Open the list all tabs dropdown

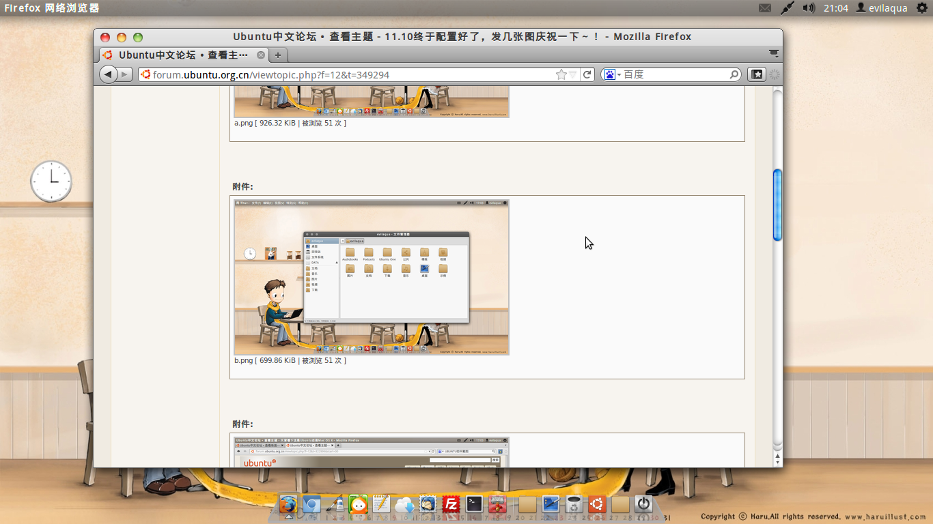click(x=774, y=53)
